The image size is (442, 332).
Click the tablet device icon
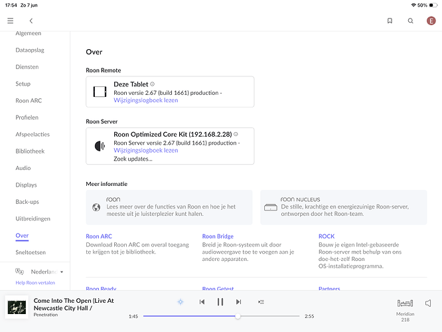tap(100, 92)
